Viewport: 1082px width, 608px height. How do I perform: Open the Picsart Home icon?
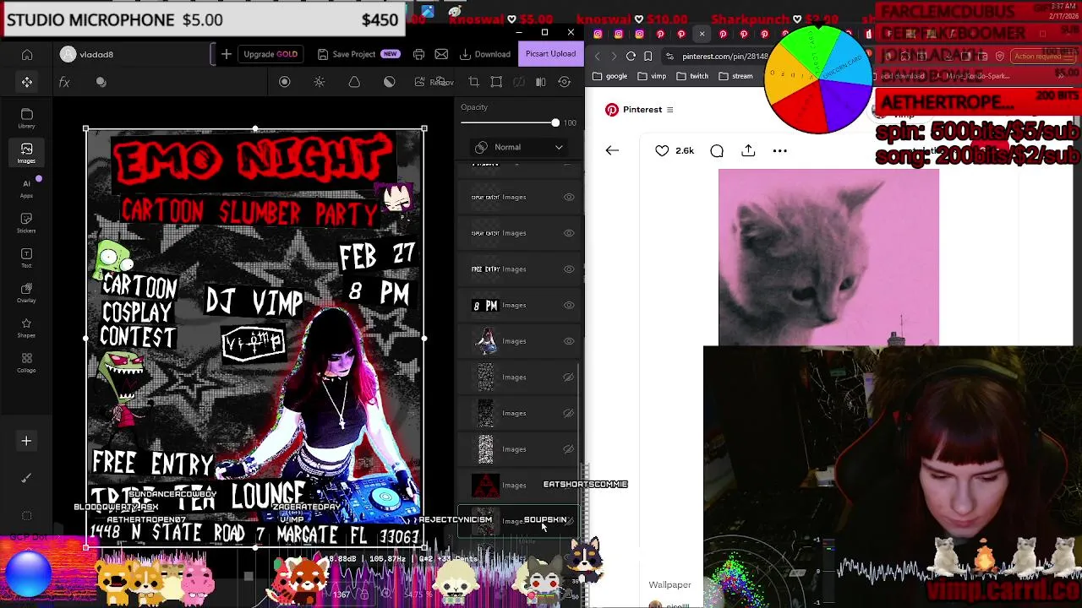(x=27, y=55)
